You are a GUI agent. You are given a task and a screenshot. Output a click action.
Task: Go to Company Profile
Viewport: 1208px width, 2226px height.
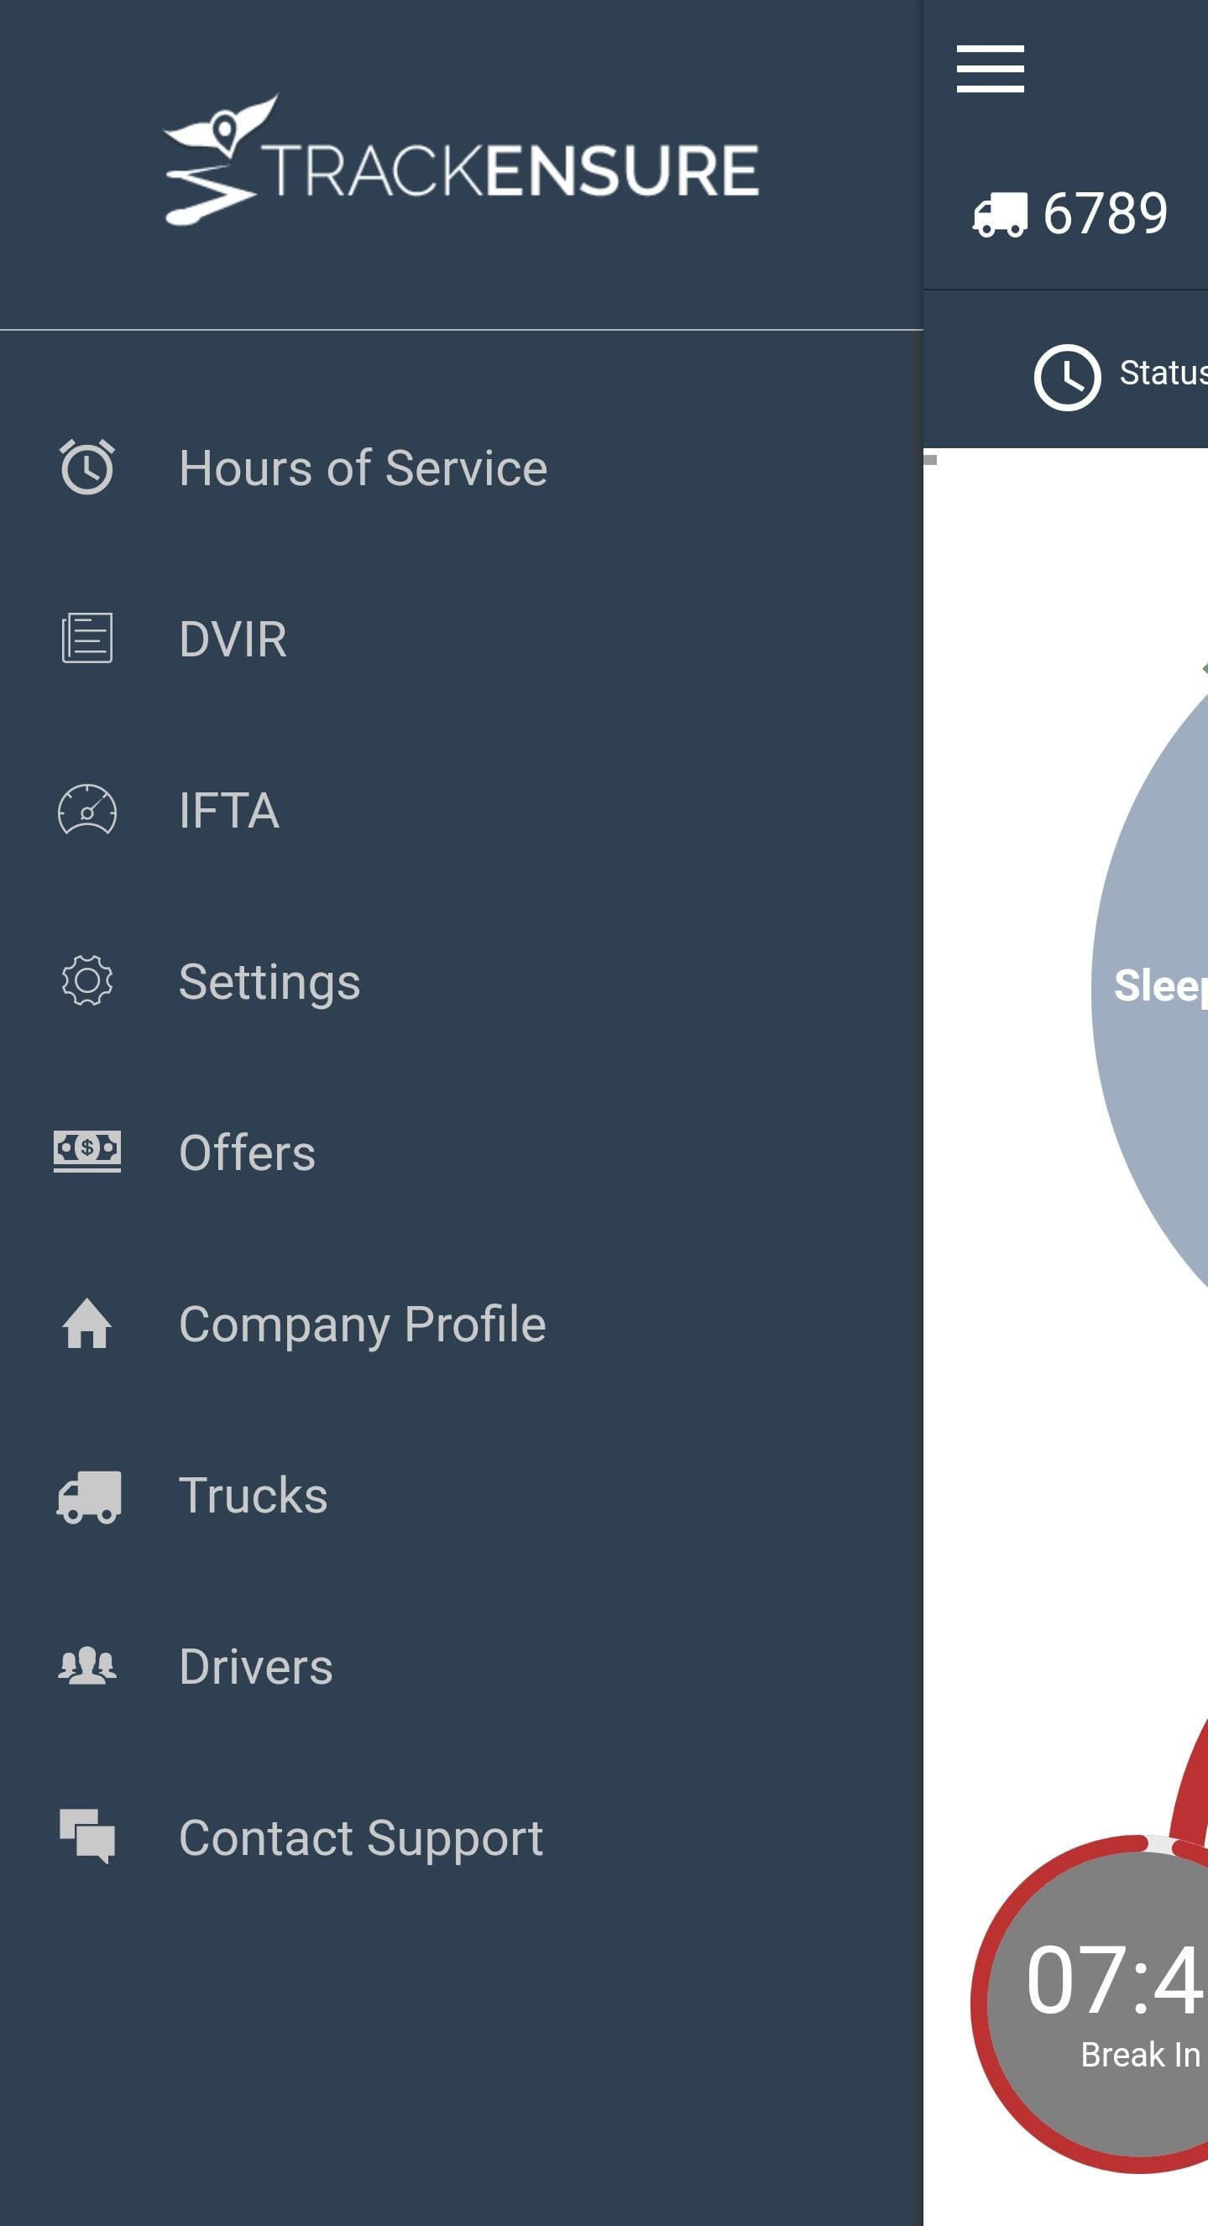coord(362,1324)
